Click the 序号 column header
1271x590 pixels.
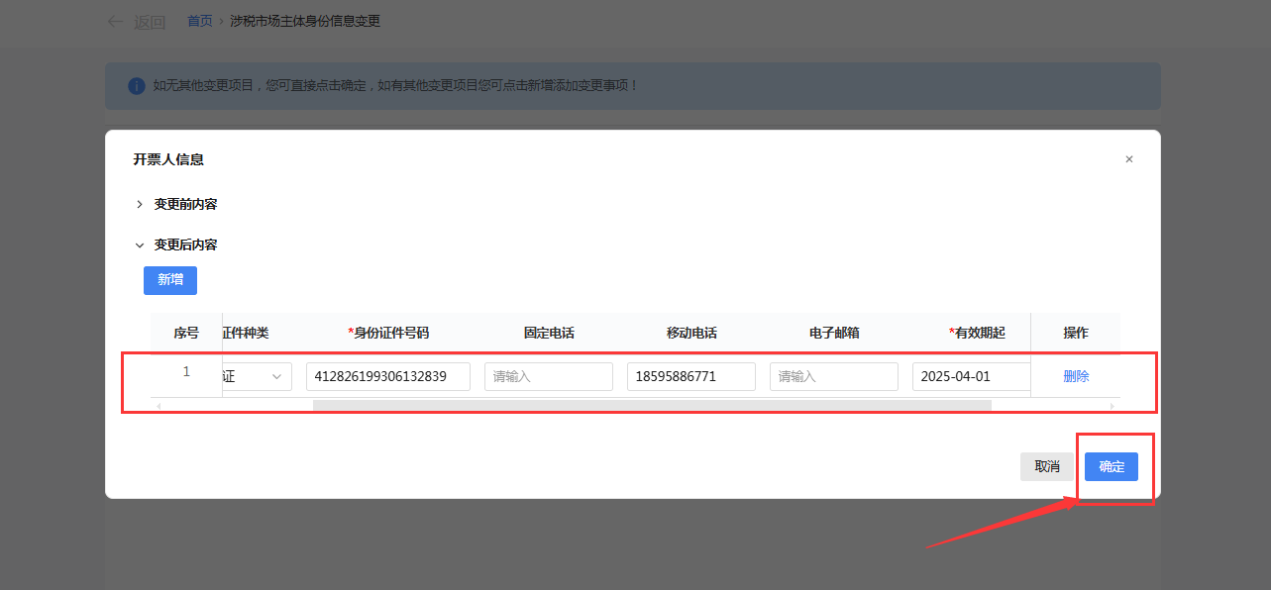(x=186, y=333)
